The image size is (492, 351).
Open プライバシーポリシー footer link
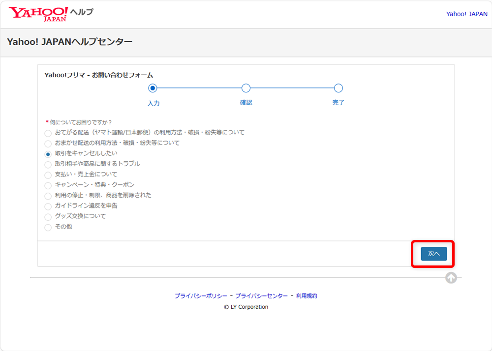(x=201, y=296)
